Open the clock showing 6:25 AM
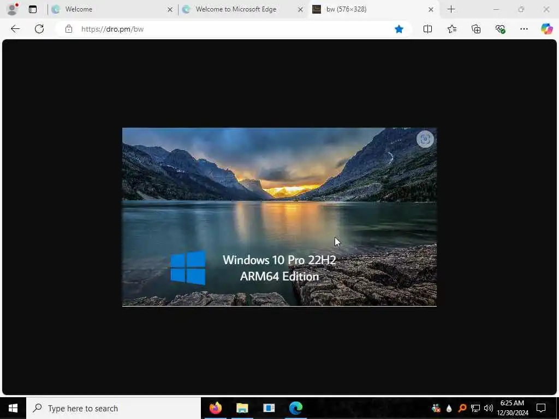The width and height of the screenshot is (559, 419). tap(513, 408)
